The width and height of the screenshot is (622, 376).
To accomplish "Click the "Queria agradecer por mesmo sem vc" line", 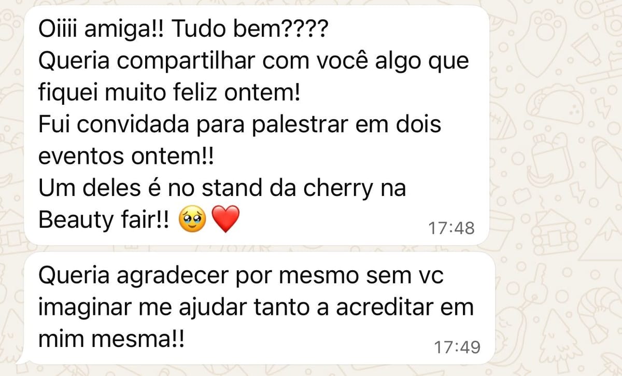I will click(242, 277).
